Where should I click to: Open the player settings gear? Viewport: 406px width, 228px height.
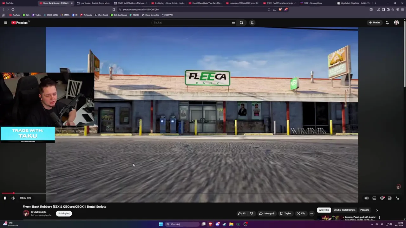[x=382, y=198]
